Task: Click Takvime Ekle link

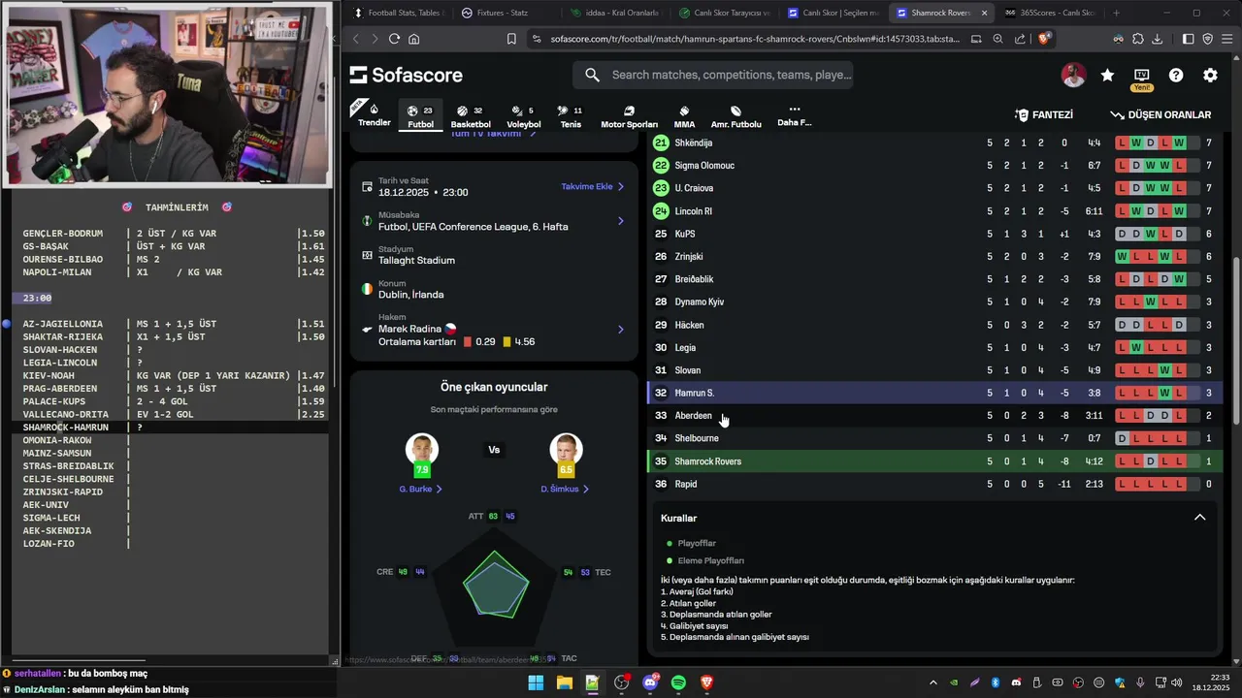Action: point(592,186)
